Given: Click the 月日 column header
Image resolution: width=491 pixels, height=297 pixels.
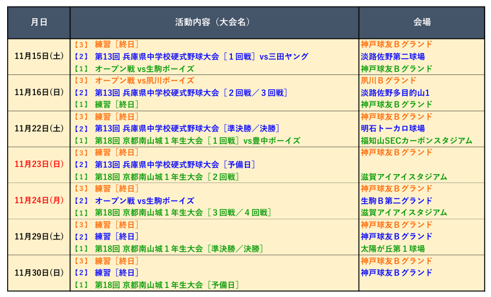Looking at the screenshot, I should [x=39, y=22].
